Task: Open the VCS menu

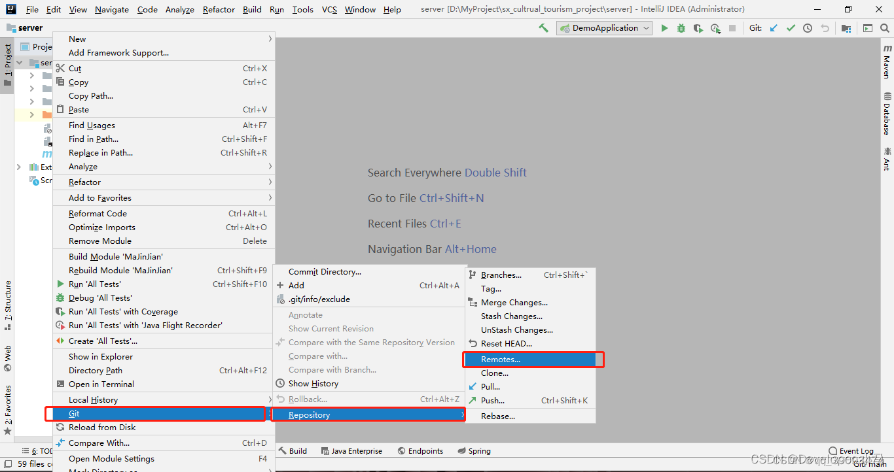Action: (x=329, y=10)
